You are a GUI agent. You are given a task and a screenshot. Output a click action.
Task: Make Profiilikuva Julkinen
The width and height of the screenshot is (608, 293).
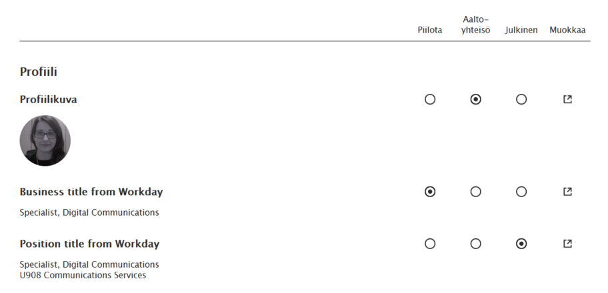point(521,99)
